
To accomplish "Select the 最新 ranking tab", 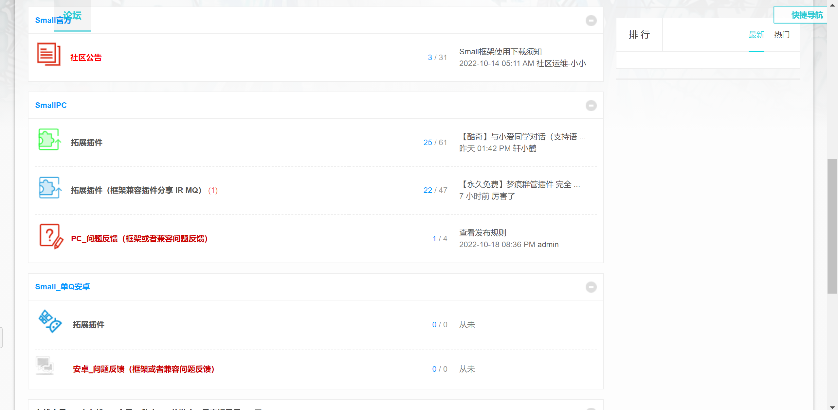I will pyautogui.click(x=756, y=35).
